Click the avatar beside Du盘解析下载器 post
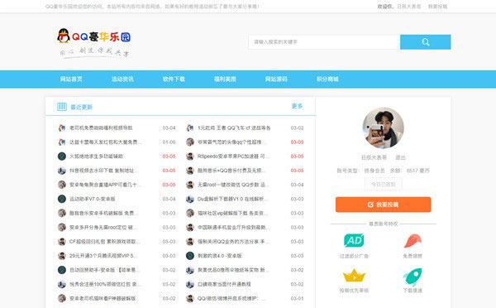The height and width of the screenshot is (308, 496). point(190,199)
